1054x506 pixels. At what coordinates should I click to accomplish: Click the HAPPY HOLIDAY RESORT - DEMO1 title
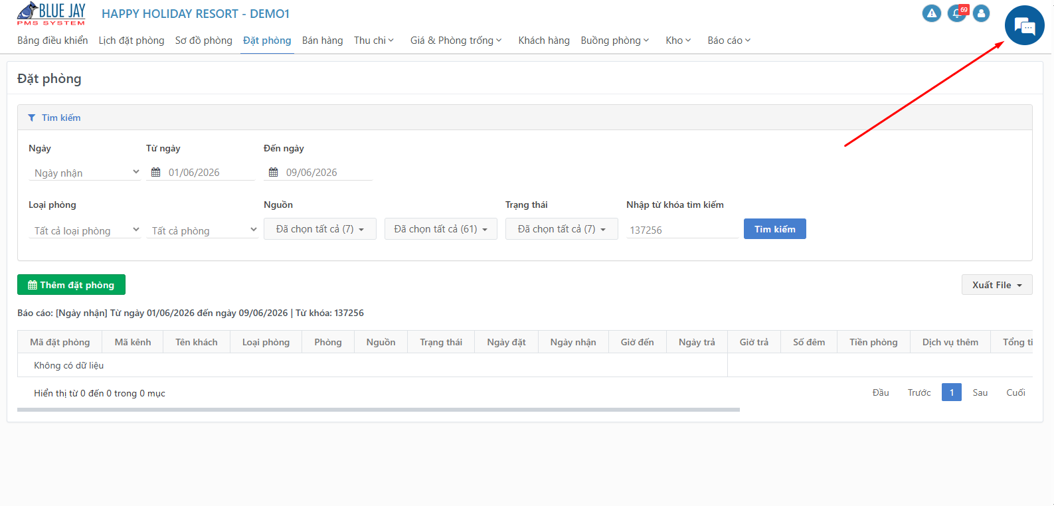(195, 14)
